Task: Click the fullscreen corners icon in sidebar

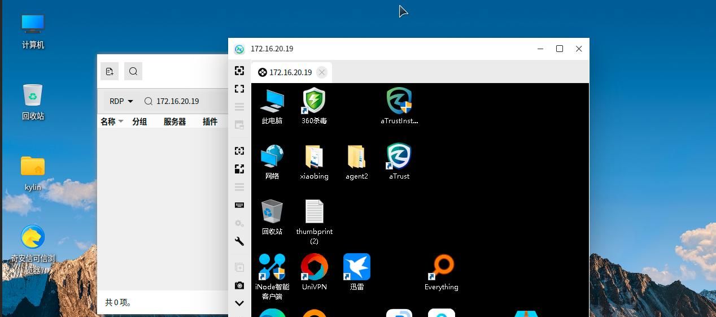Action: (239, 89)
